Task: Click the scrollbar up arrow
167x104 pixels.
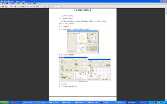Action: tap(166, 9)
